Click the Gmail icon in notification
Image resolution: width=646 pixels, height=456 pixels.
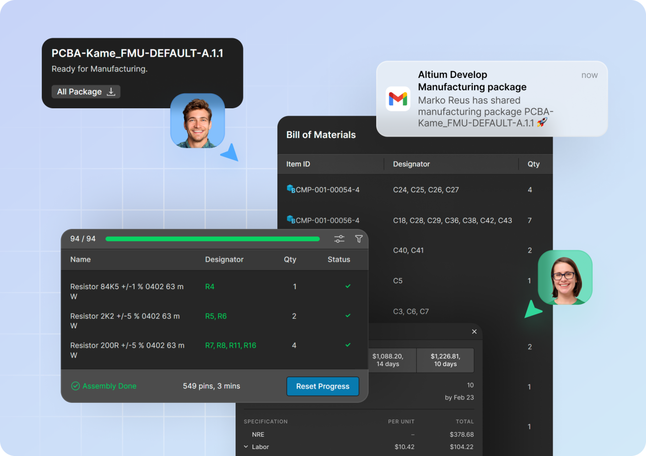(398, 99)
